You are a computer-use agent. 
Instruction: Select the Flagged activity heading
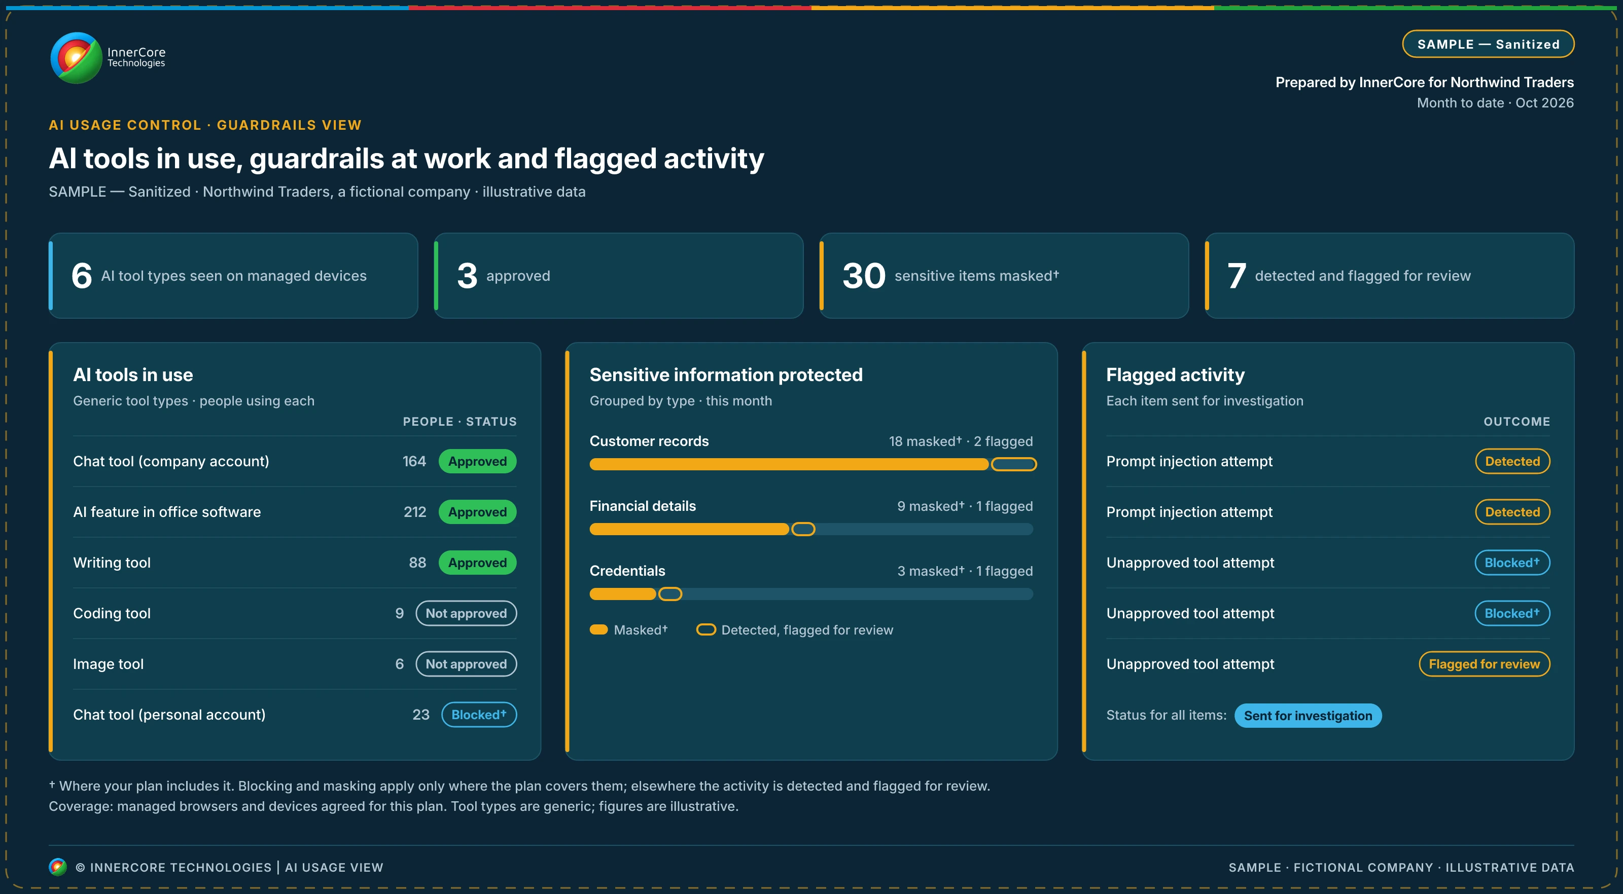pyautogui.click(x=1175, y=375)
